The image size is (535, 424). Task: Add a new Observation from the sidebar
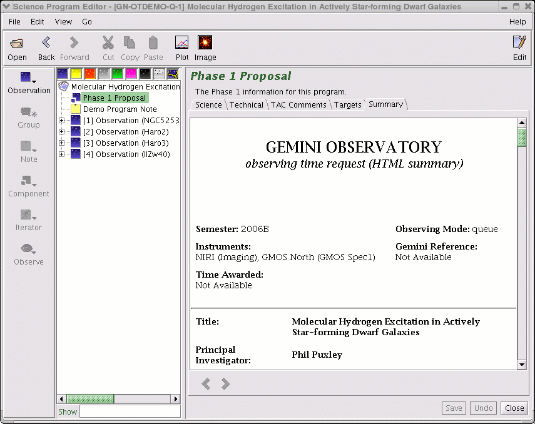(x=29, y=83)
